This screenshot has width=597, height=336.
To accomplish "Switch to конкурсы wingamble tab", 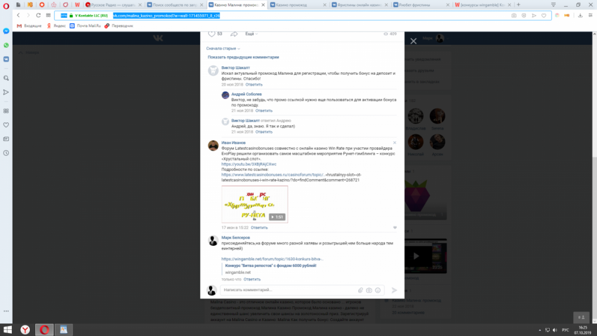I will click(x=483, y=5).
